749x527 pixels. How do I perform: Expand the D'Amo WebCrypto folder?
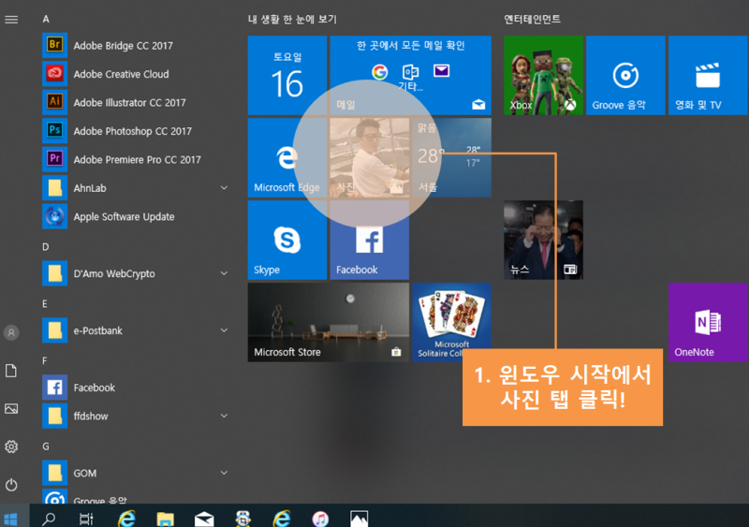[224, 273]
